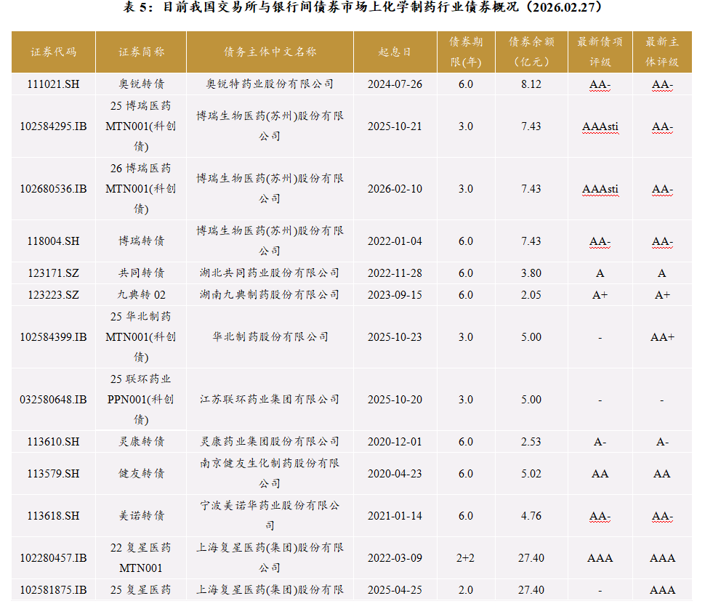Select the 债券期限(年) column header
Image resolution: width=705 pixels, height=609 pixels.
click(x=467, y=52)
